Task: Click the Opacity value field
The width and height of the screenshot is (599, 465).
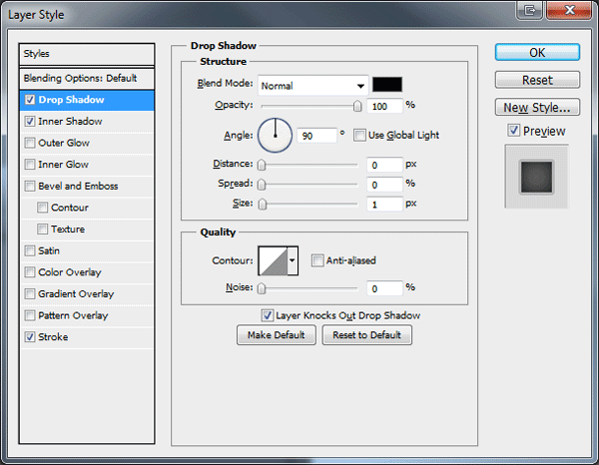Action: point(384,106)
